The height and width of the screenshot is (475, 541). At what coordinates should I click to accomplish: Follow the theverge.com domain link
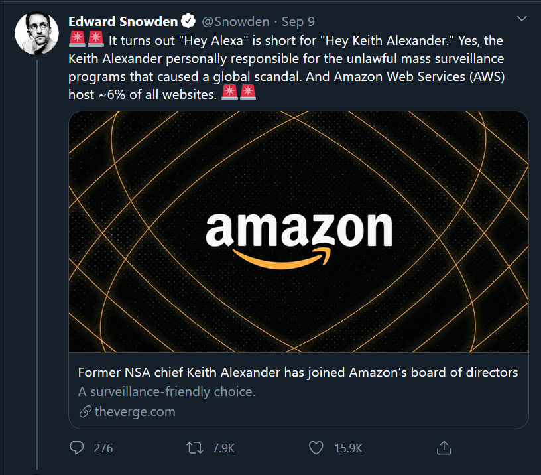pos(135,411)
